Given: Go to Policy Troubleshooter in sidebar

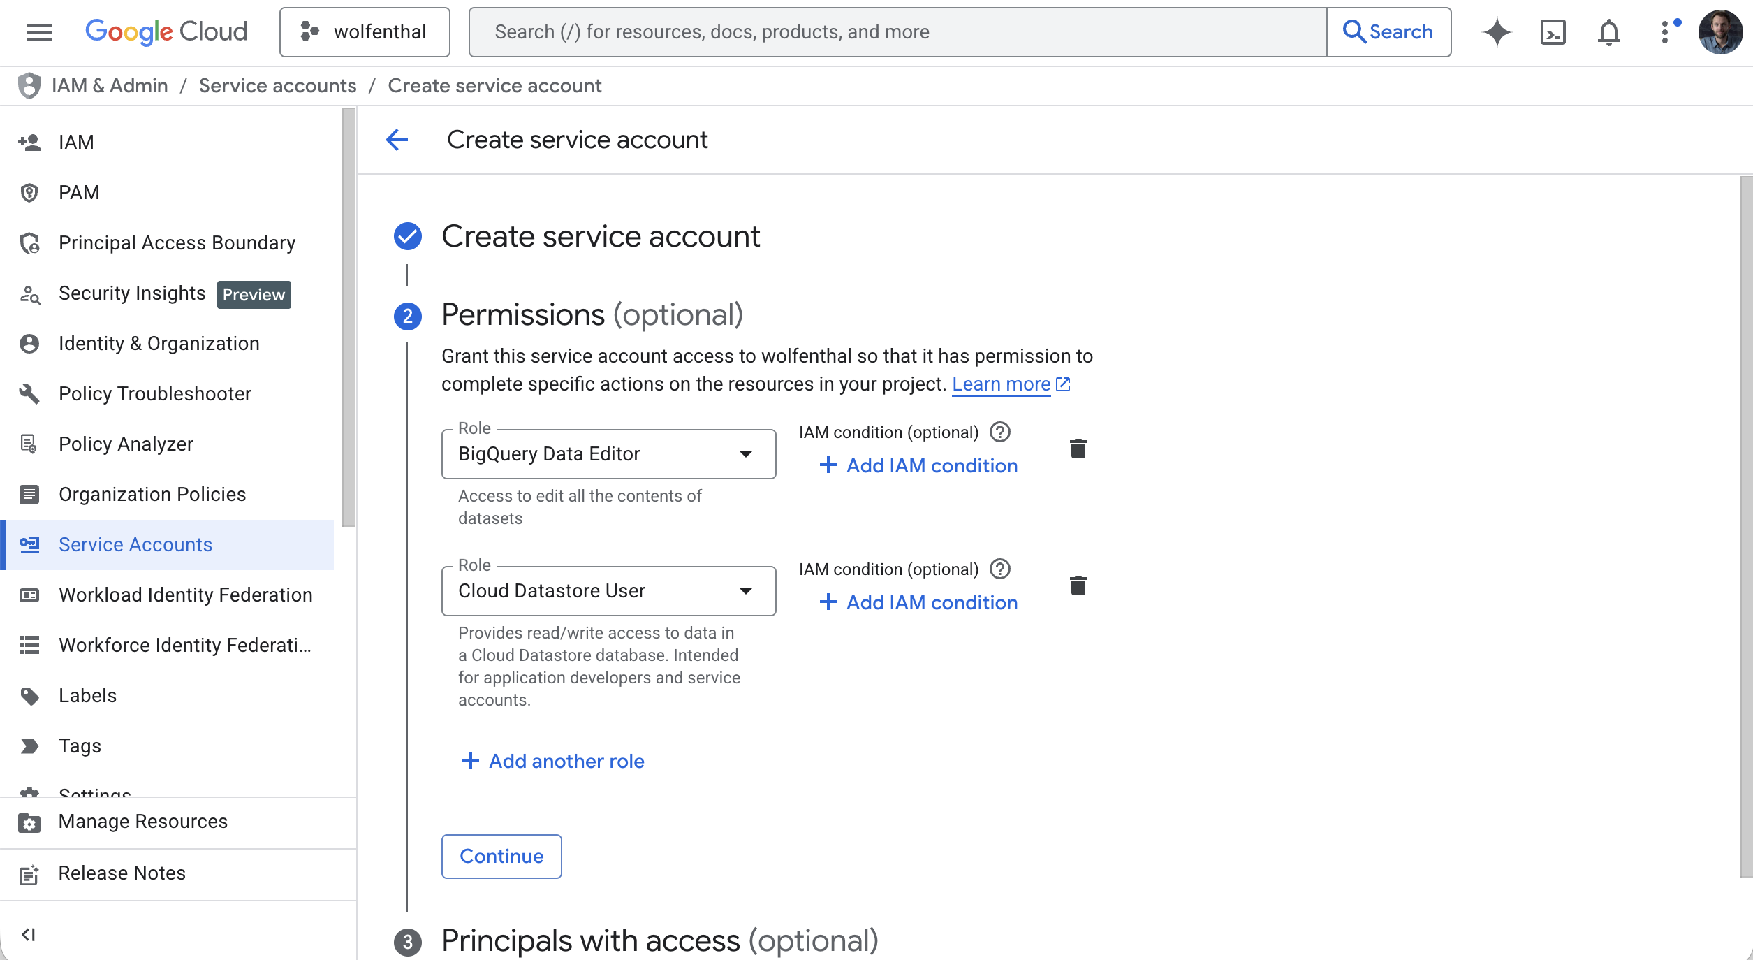Looking at the screenshot, I should click(154, 393).
